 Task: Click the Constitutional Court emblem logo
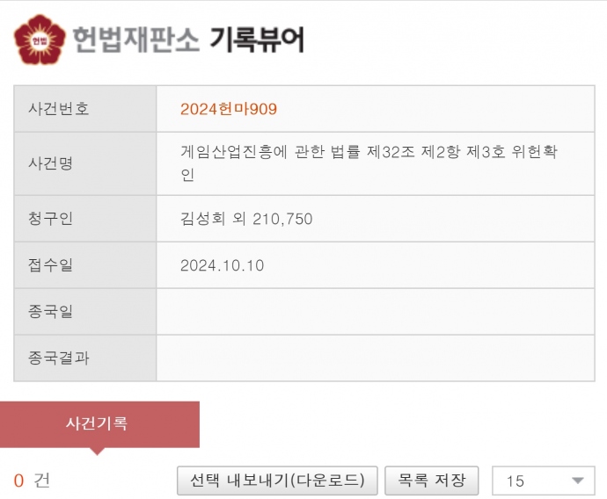pos(40,40)
